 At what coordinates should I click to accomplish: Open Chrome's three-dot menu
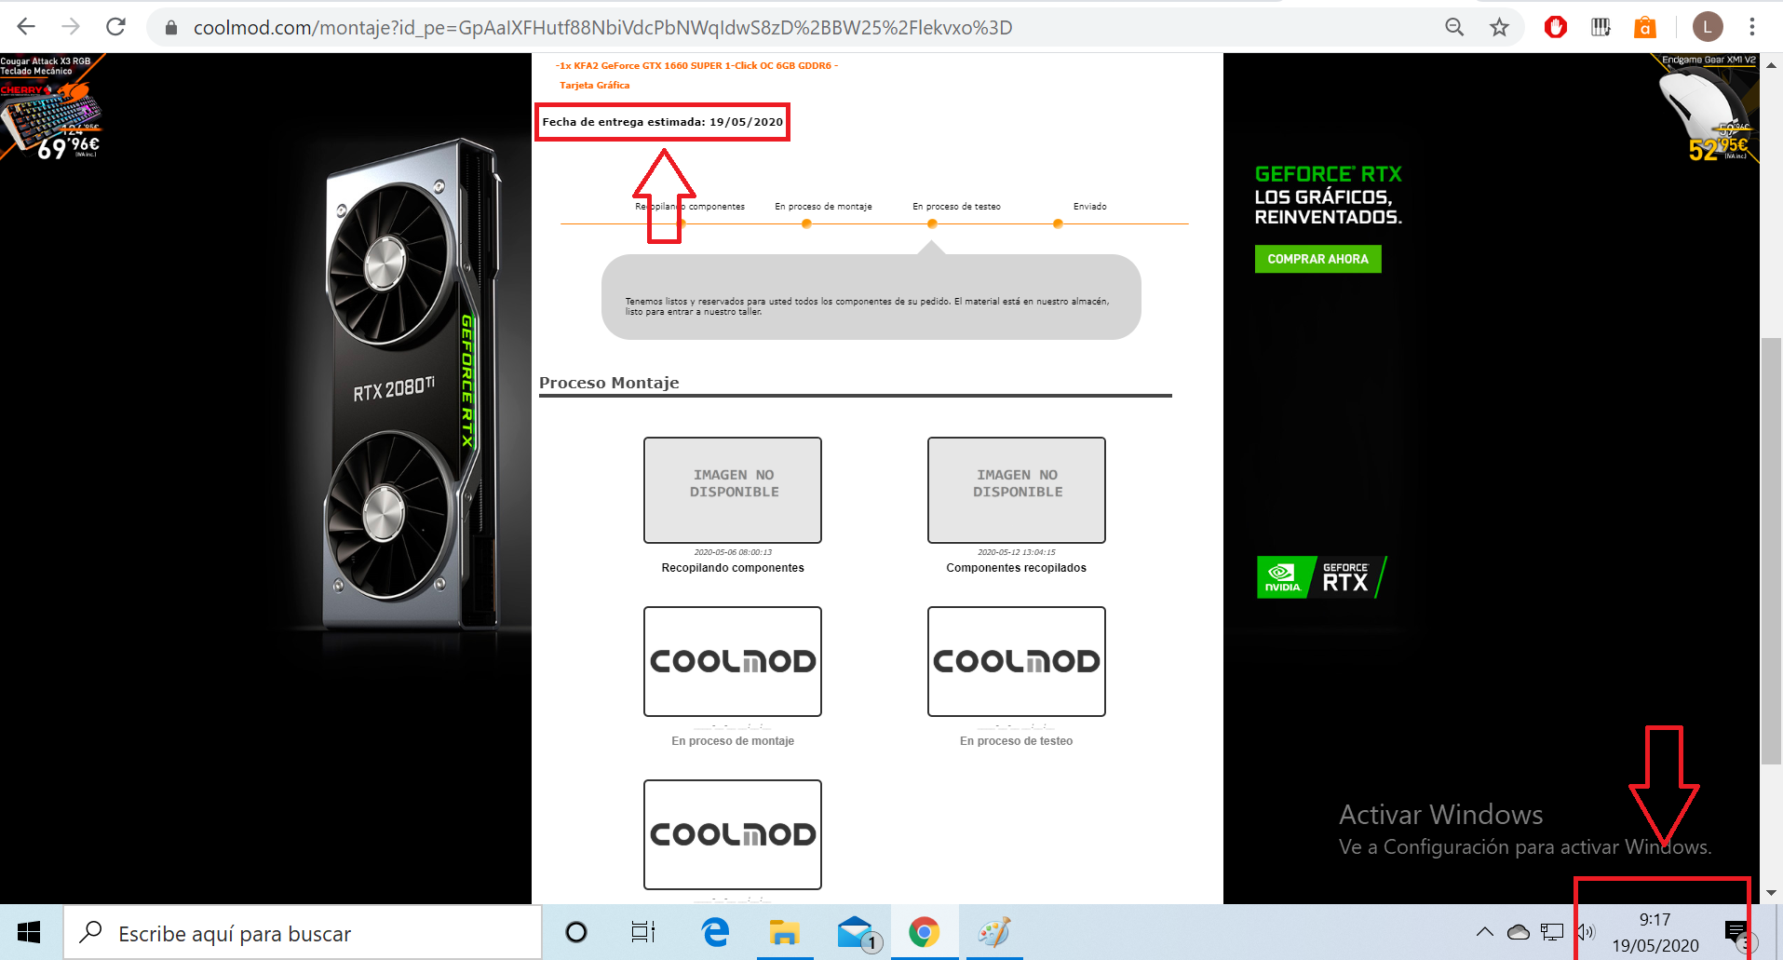1751,27
